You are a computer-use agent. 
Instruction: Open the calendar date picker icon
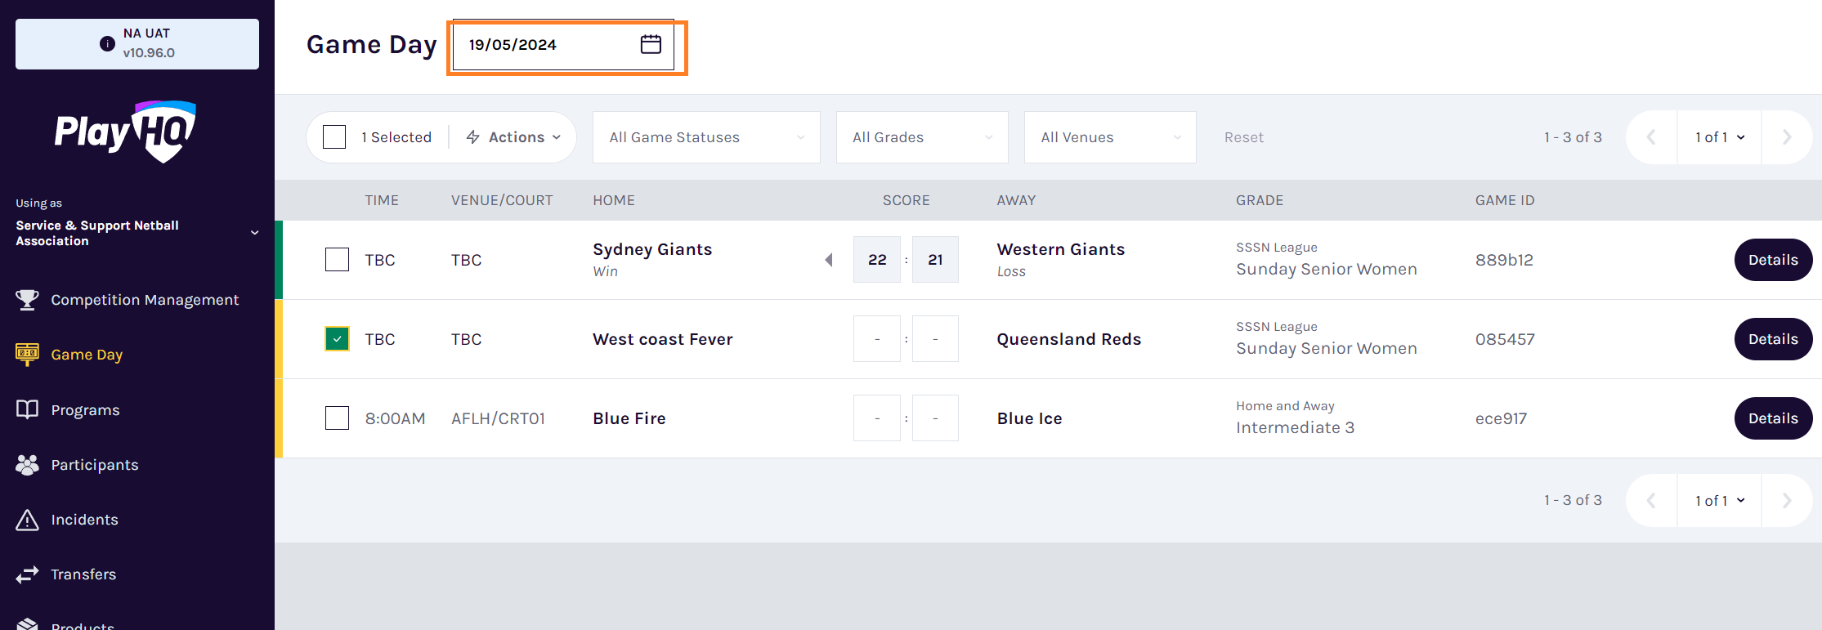(x=651, y=44)
